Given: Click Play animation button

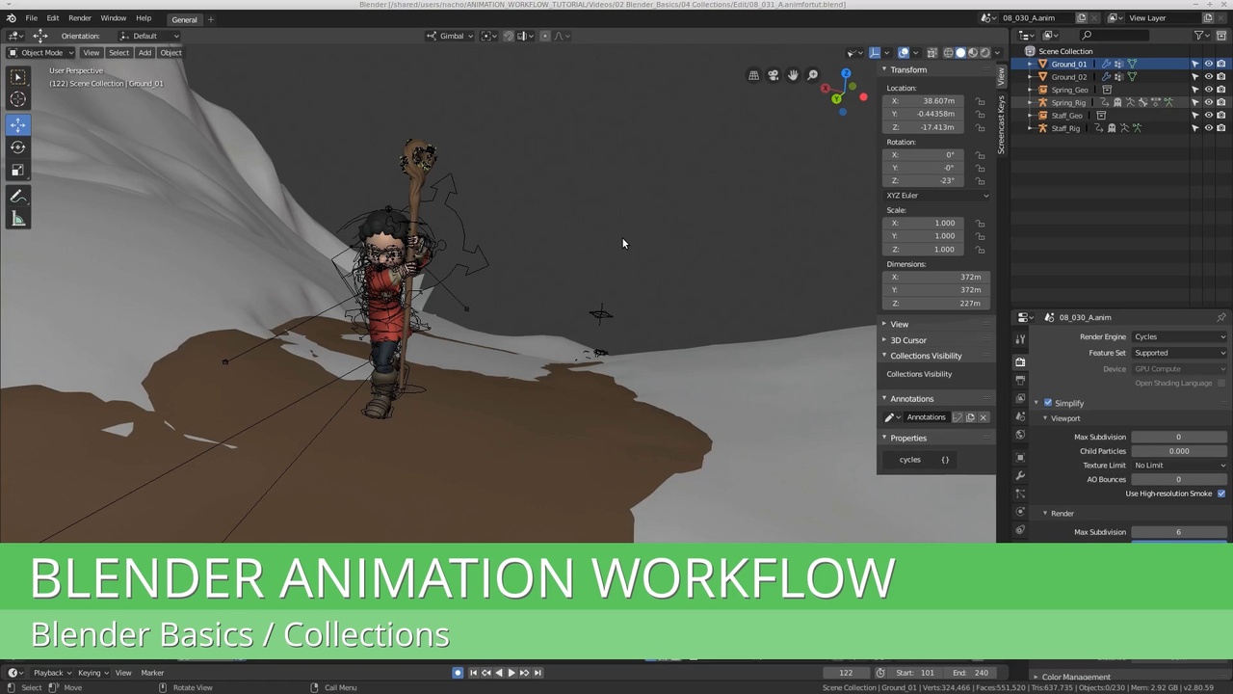Looking at the screenshot, I should 511,673.
